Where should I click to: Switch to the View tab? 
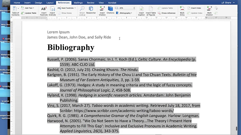pyautogui.click(x=101, y=3)
